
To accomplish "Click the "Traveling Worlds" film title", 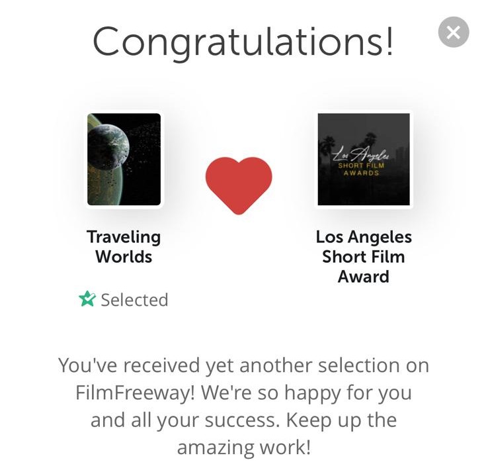I will [x=124, y=246].
